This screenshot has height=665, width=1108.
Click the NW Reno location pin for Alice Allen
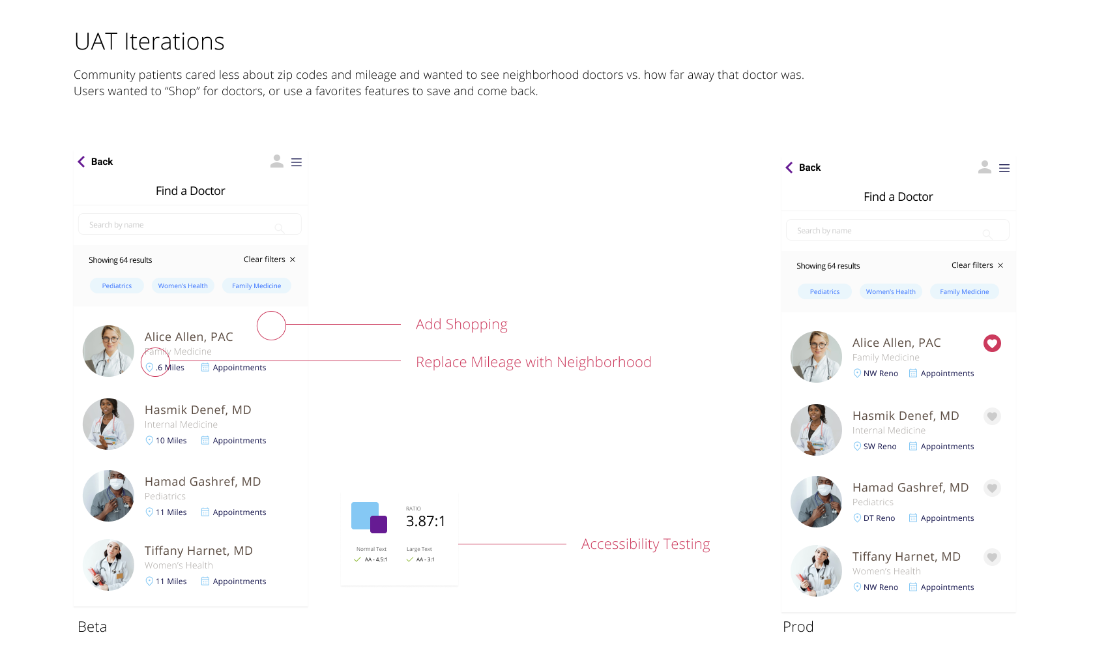(857, 374)
